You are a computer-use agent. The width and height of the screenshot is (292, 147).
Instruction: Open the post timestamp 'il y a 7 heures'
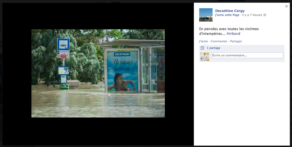pos(252,15)
